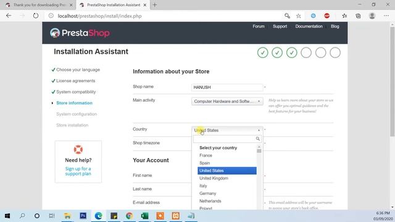Image resolution: width=395 pixels, height=222 pixels.
Task: Open XAMPP from taskbar
Action: 175,216
